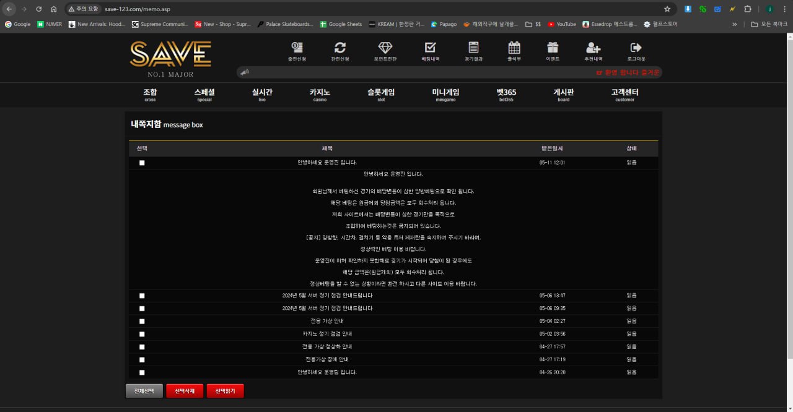Screen dimensions: 793x412
Task: Check the box for the 05-06 13:47 message
Action: tap(142, 296)
